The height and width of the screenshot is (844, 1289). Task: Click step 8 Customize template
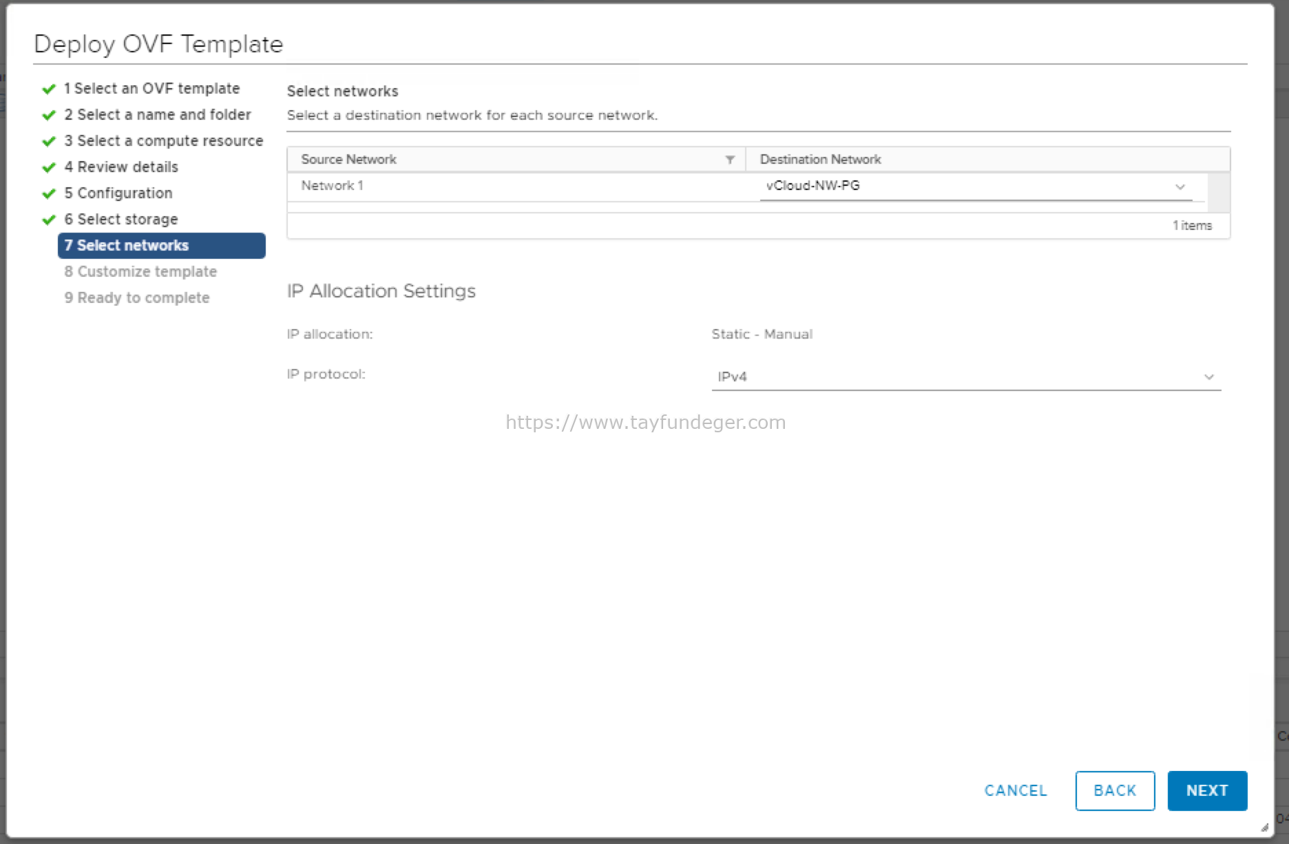[x=140, y=271]
